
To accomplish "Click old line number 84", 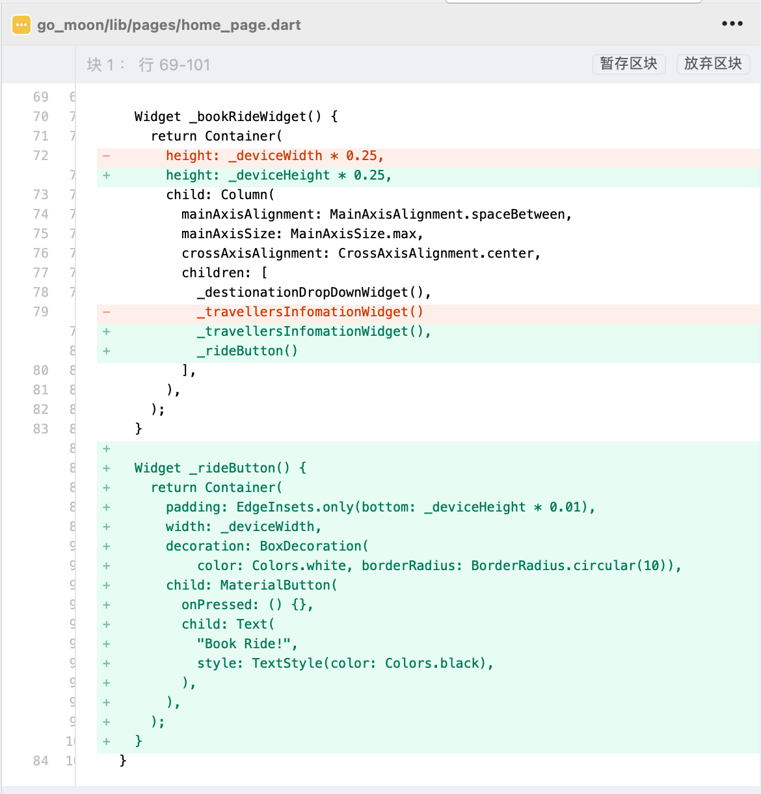I will coord(40,760).
